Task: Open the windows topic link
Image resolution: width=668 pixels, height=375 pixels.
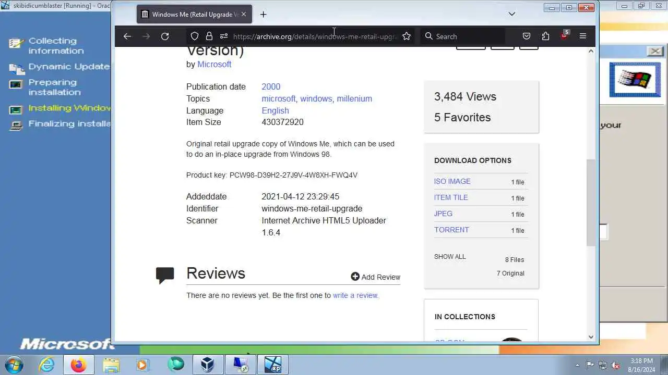Action: coord(316,98)
